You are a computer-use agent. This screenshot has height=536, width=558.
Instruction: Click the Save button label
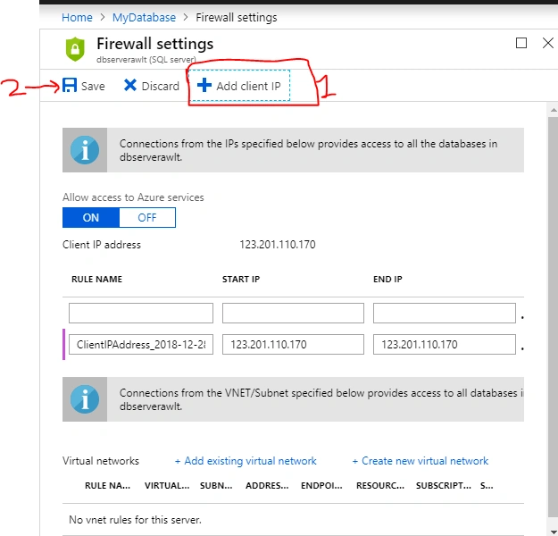click(x=93, y=86)
